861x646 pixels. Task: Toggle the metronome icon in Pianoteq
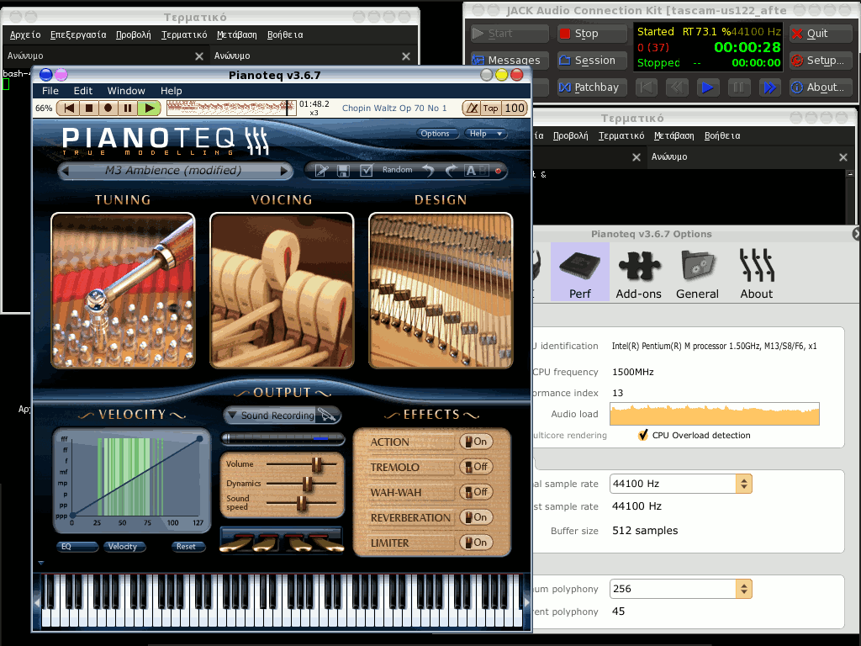[x=471, y=109]
